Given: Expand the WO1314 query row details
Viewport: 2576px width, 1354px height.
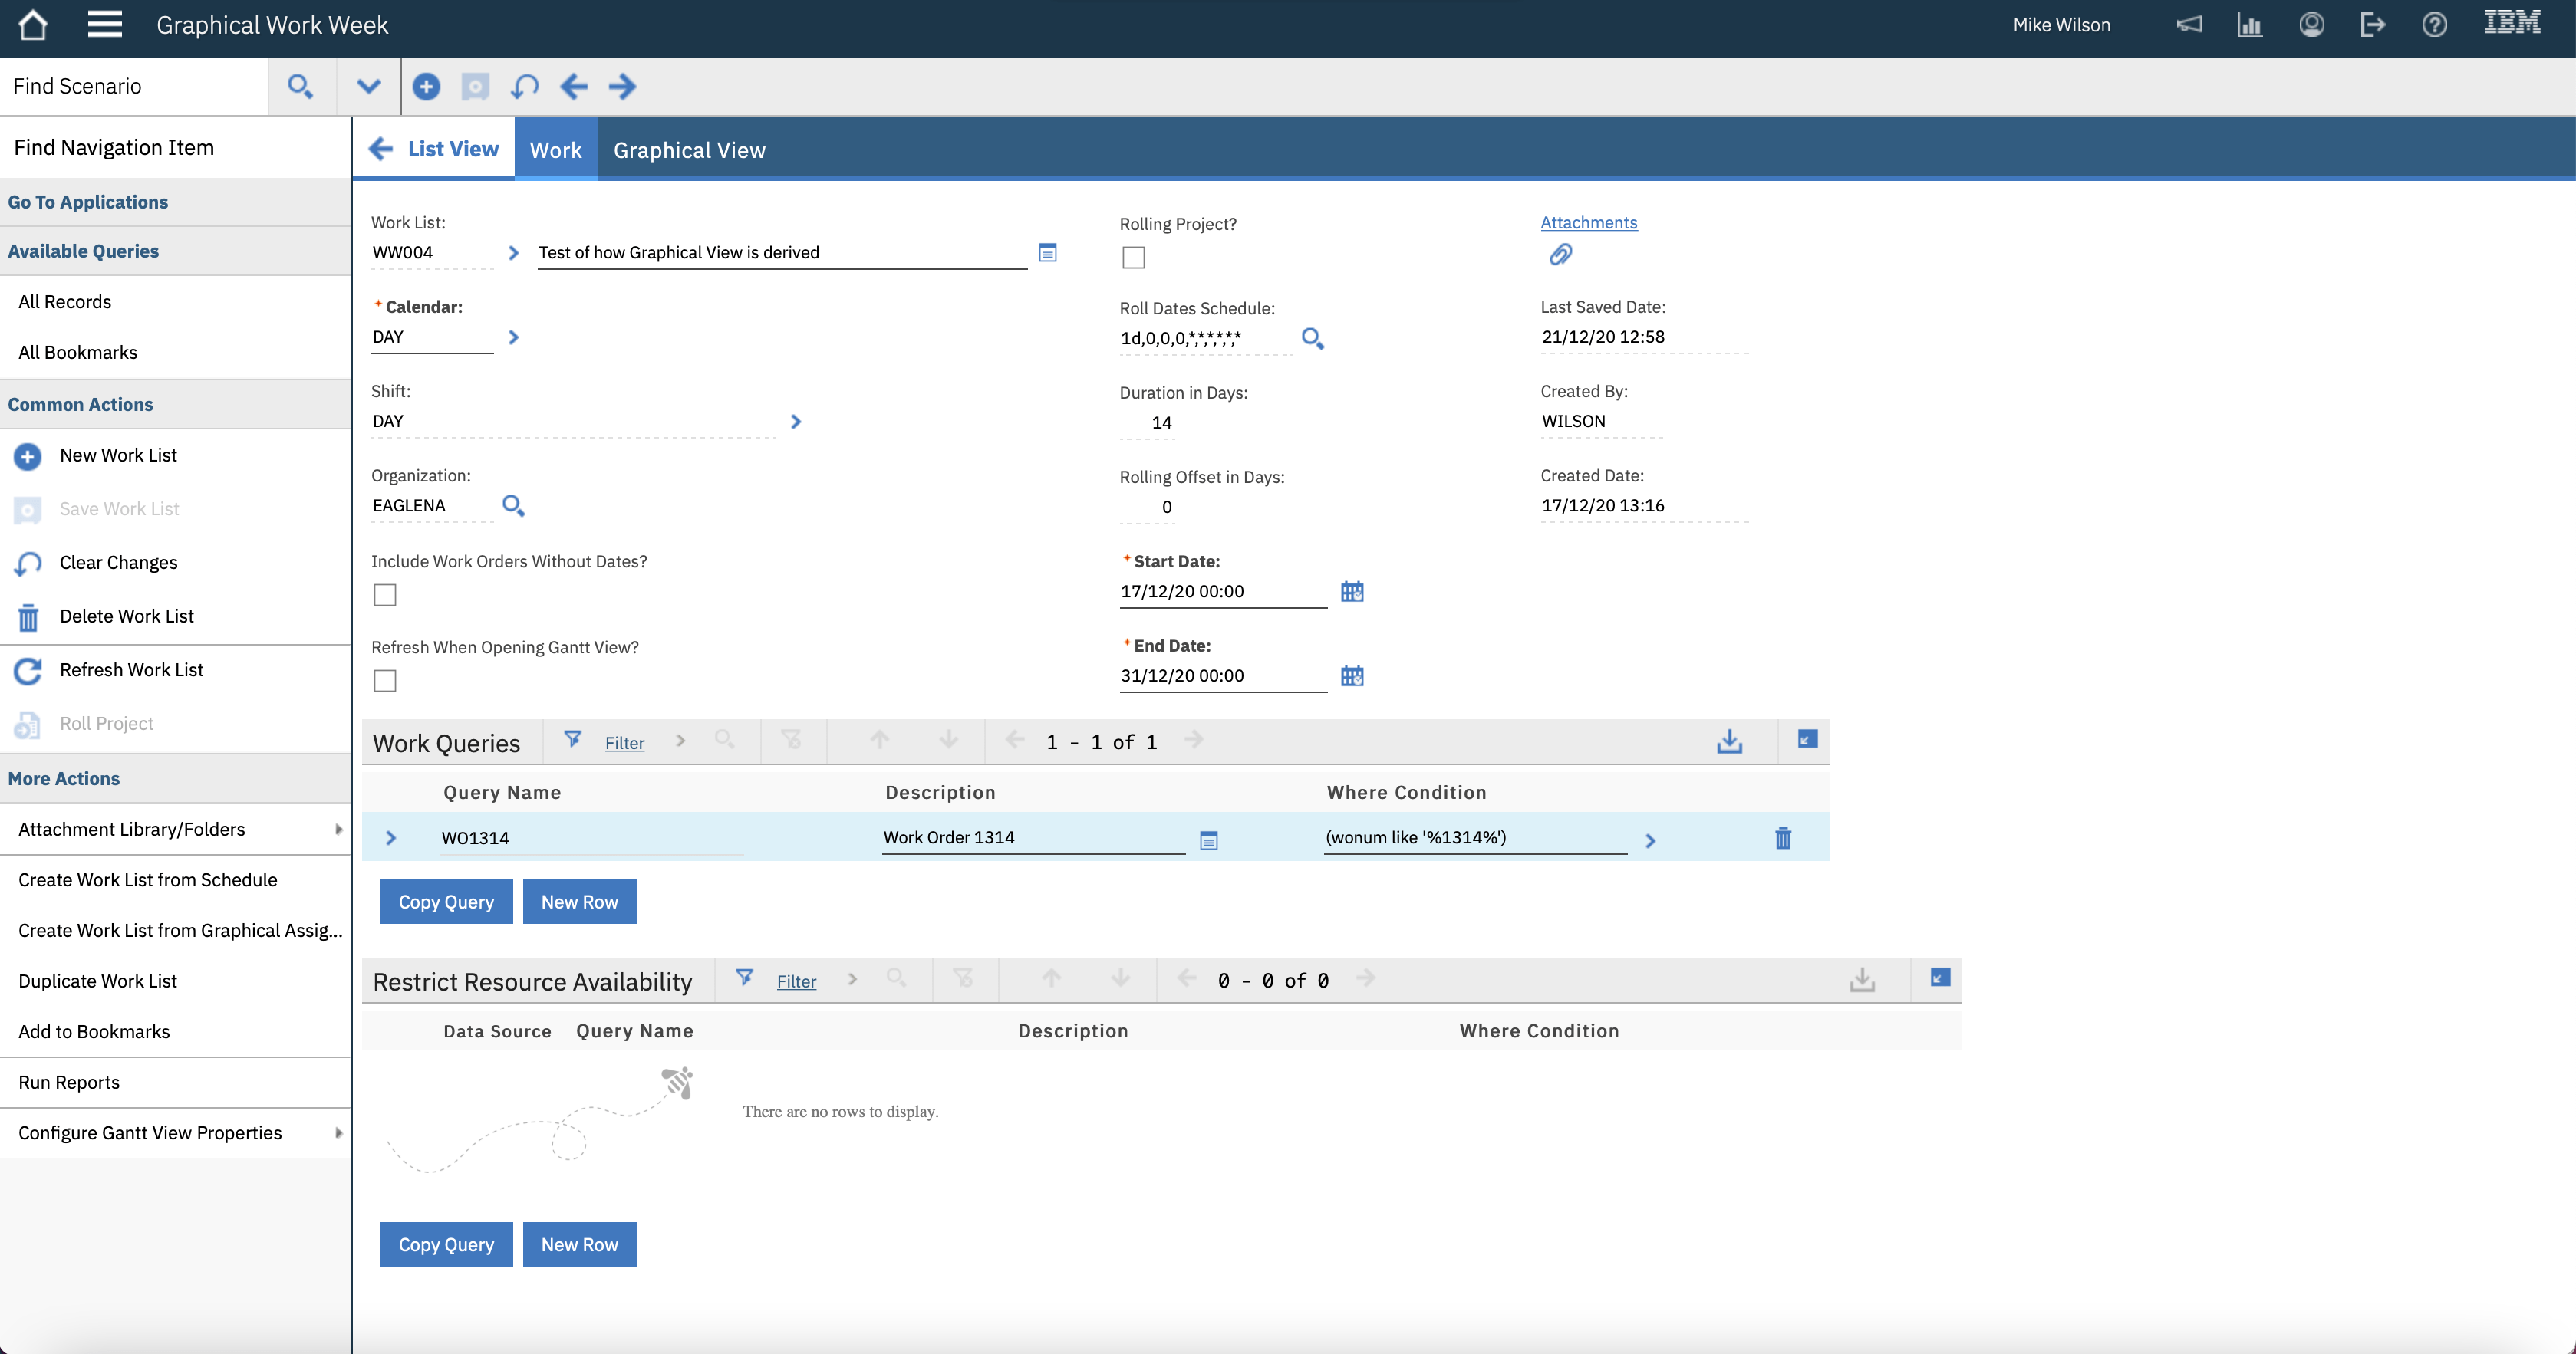Looking at the screenshot, I should pyautogui.click(x=391, y=838).
